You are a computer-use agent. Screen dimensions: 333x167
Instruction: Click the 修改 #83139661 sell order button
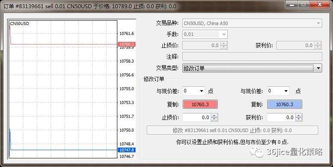click(233, 130)
